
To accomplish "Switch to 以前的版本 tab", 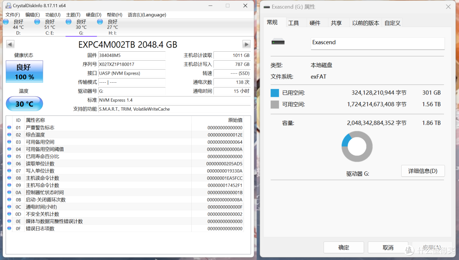I will (x=365, y=23).
